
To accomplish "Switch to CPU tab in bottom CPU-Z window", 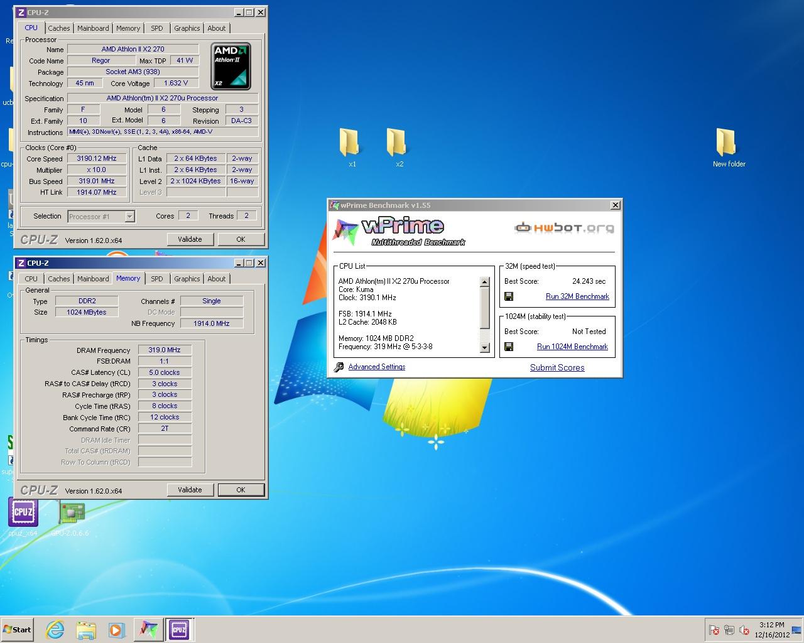I will [31, 279].
